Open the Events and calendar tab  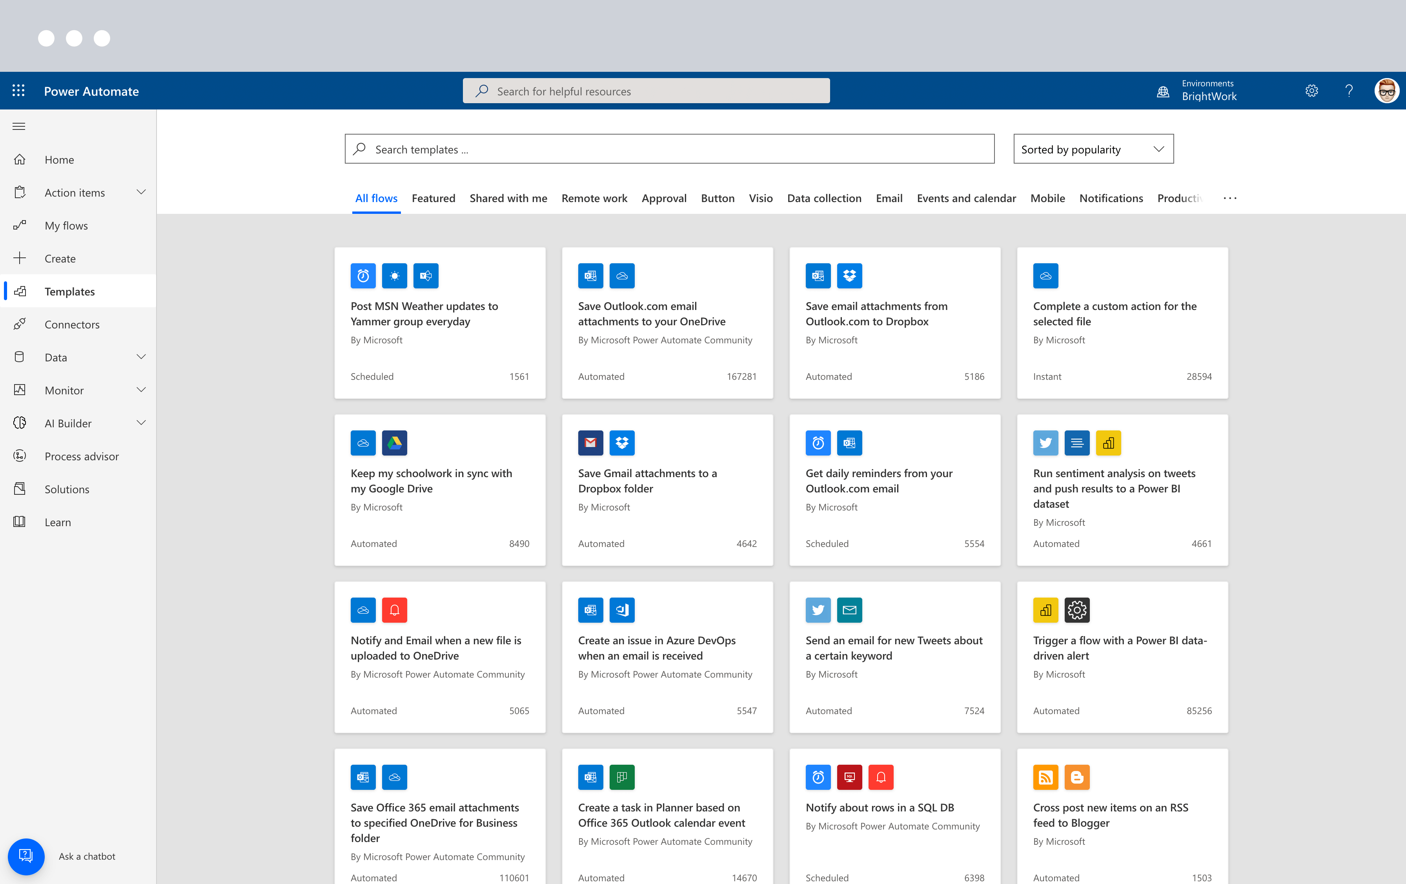pos(966,198)
